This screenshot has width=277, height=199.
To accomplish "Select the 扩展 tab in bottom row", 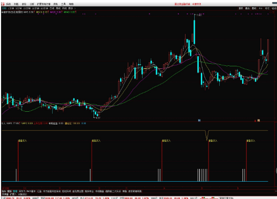I will (13, 194).
